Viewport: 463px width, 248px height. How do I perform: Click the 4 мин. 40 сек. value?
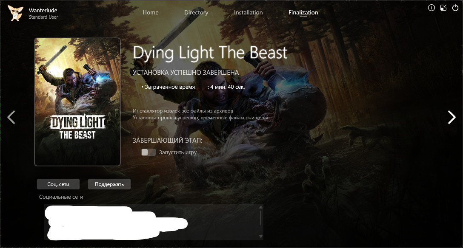tap(228, 87)
